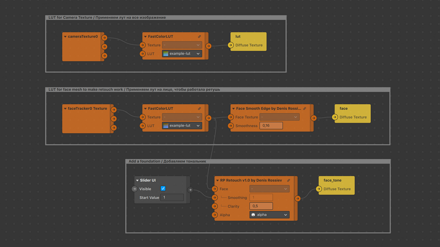This screenshot has width=440, height=247.
Task: Click middle output port of faceTracker0 Texture
Action: [114, 118]
